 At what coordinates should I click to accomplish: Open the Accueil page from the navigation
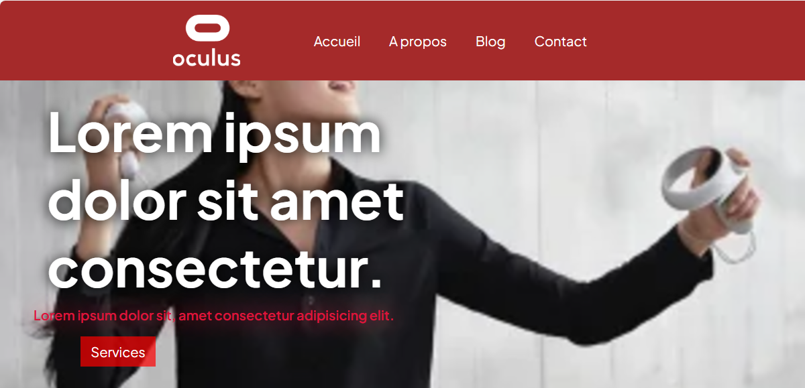[x=337, y=42]
